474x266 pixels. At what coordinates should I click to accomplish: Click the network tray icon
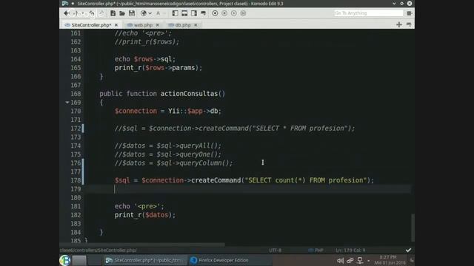[360, 260]
